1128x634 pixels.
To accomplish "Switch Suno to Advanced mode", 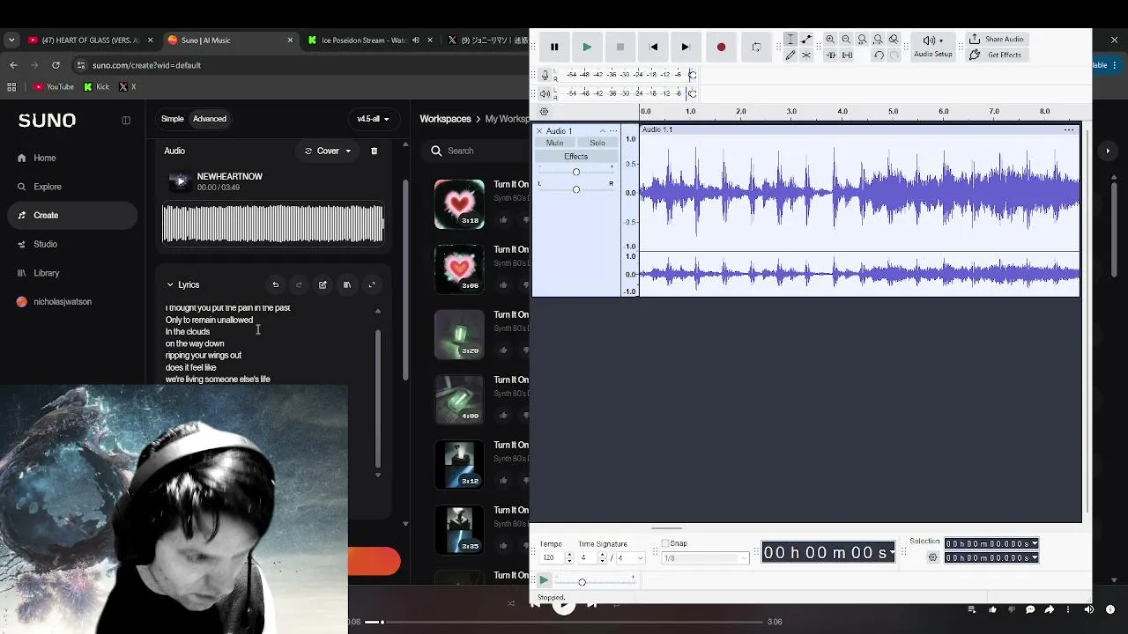I will (210, 119).
